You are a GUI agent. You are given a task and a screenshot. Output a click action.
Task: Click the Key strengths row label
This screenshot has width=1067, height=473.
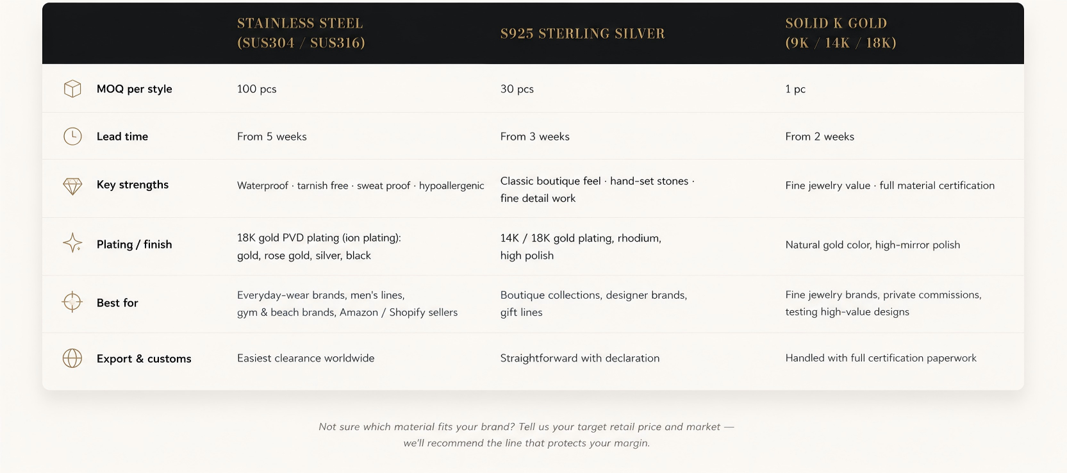click(133, 185)
